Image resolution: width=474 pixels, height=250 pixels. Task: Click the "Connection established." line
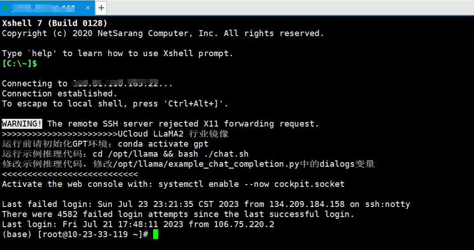[59, 93]
